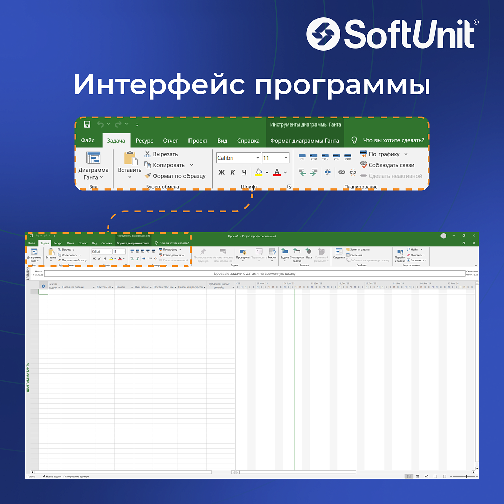Click Перейти к задаче in the Редактирование group
The height and width of the screenshot is (504, 504).
pos(400,256)
